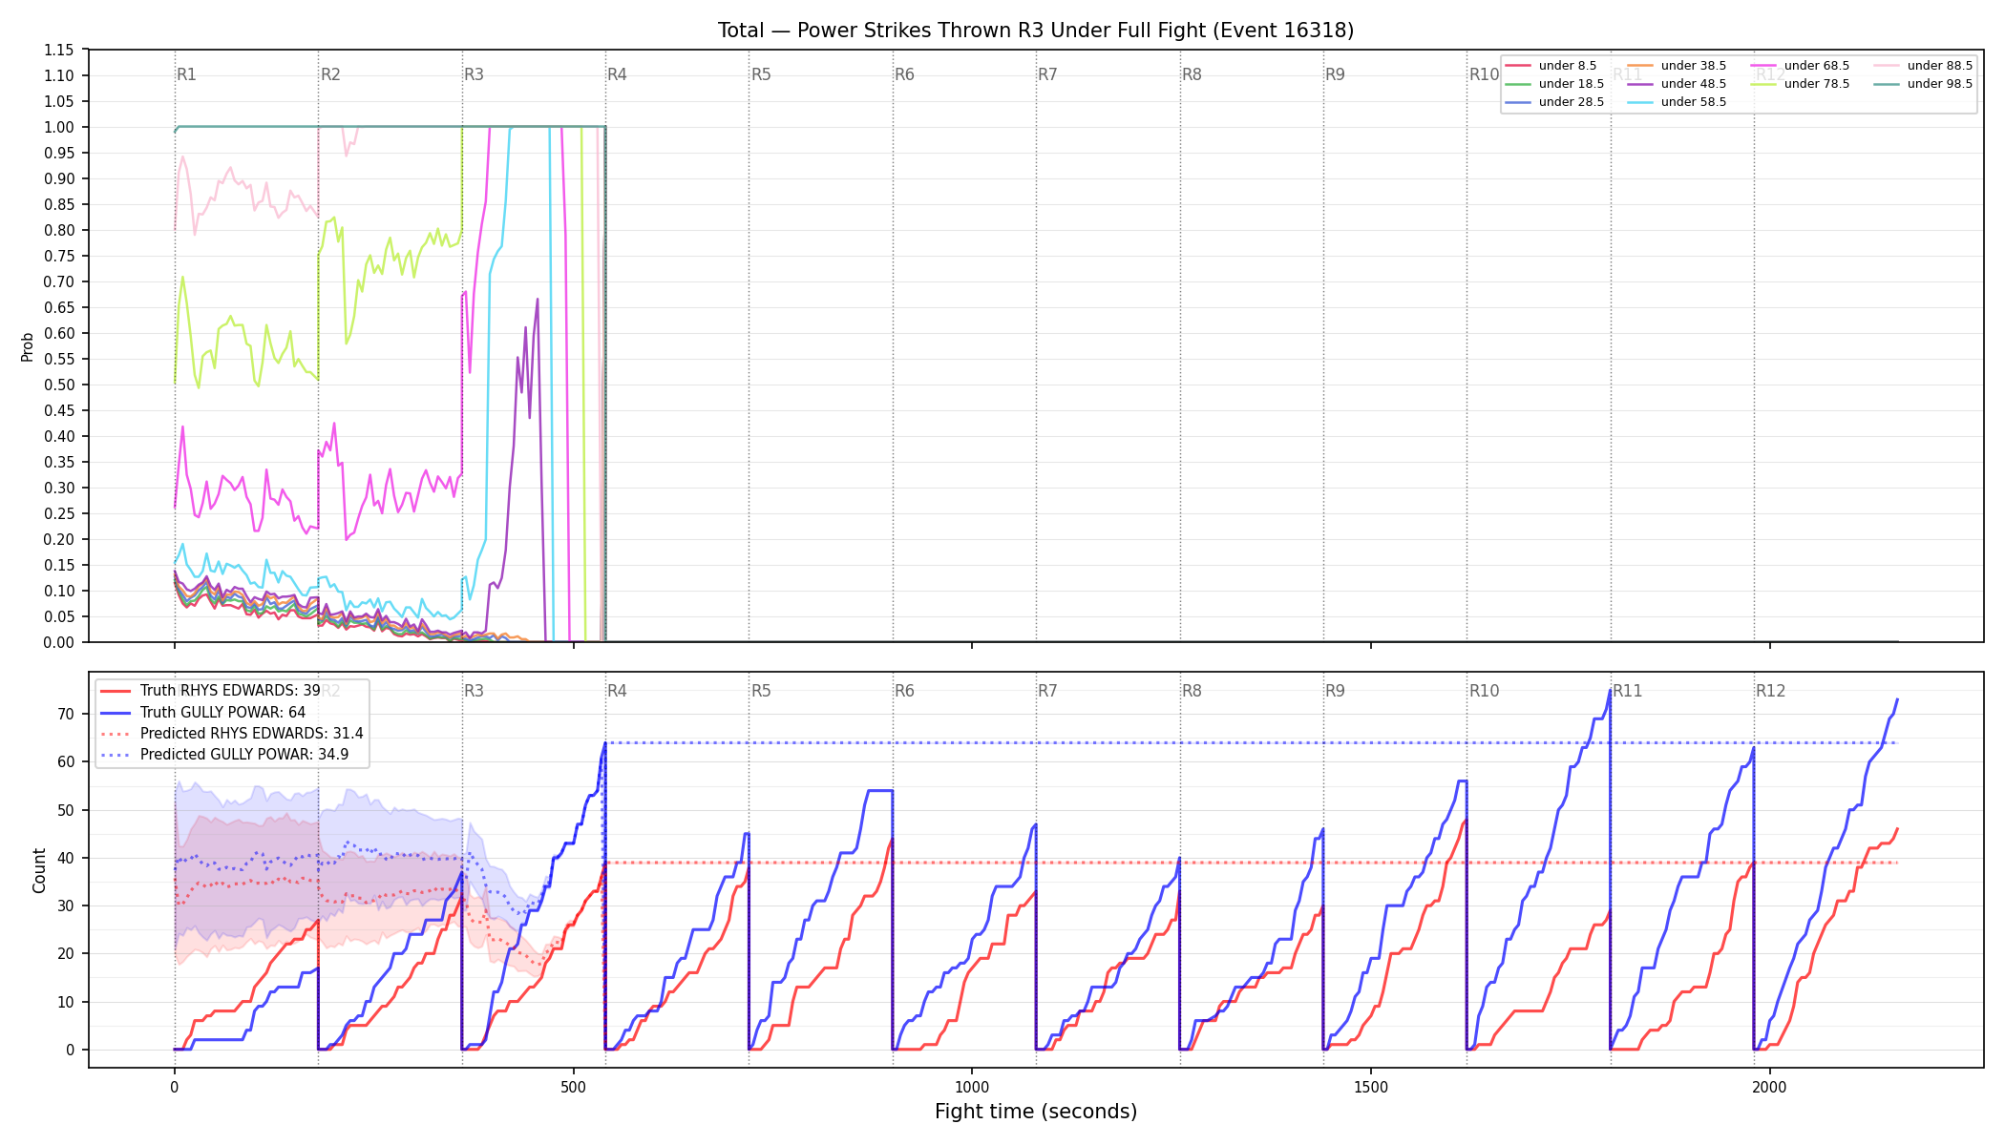The image size is (2005, 1145).
Task: Click the R10 round label in Count chart
Action: (1485, 691)
